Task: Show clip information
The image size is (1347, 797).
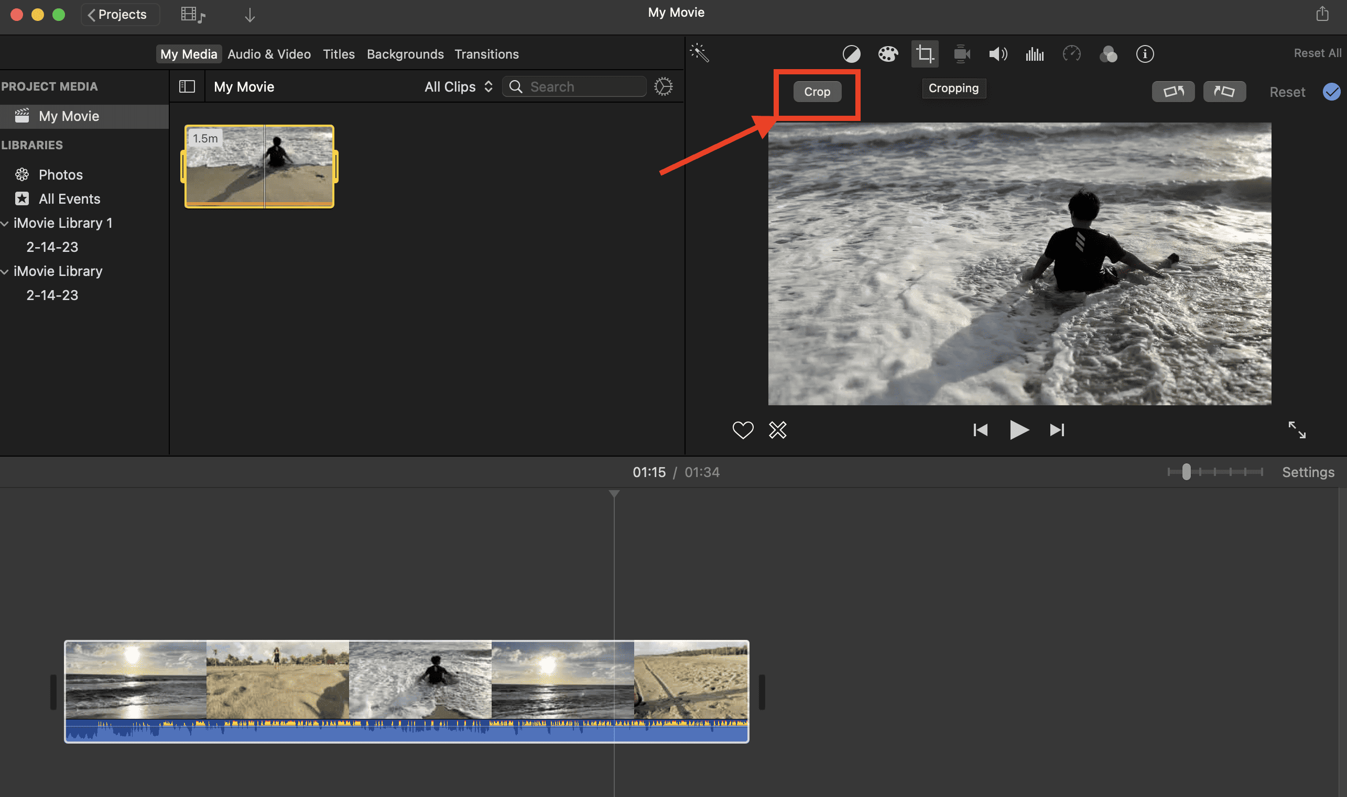Action: [1145, 54]
